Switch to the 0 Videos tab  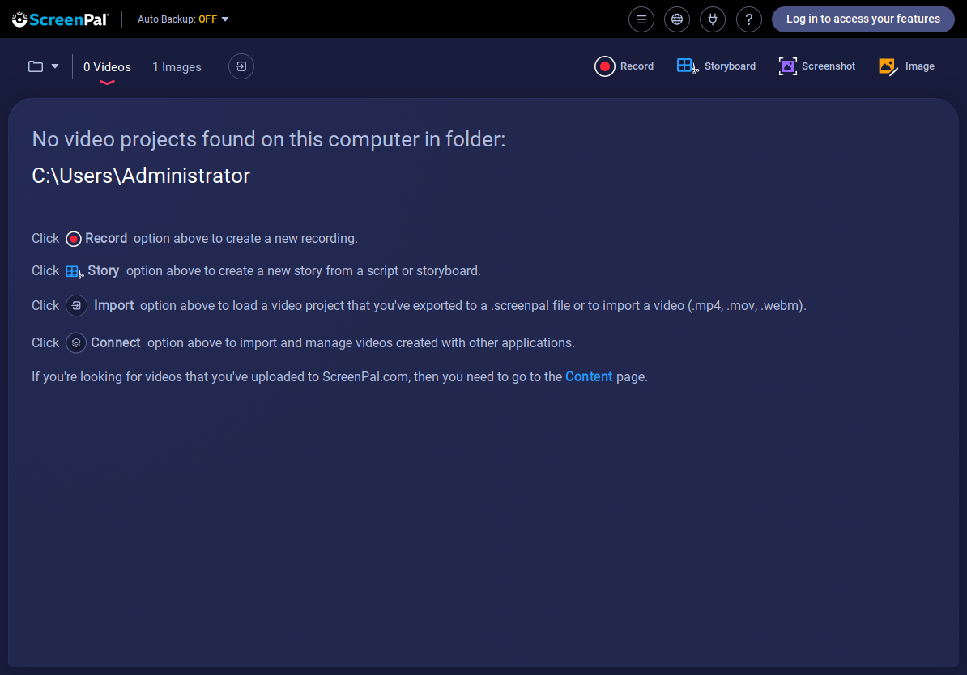(107, 67)
